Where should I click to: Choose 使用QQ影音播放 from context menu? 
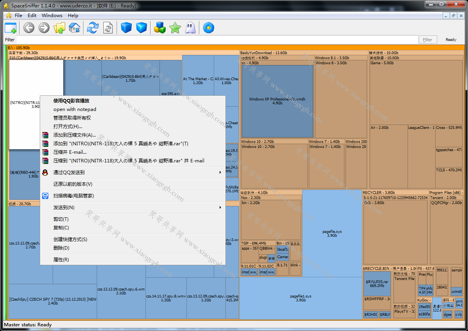[133, 101]
